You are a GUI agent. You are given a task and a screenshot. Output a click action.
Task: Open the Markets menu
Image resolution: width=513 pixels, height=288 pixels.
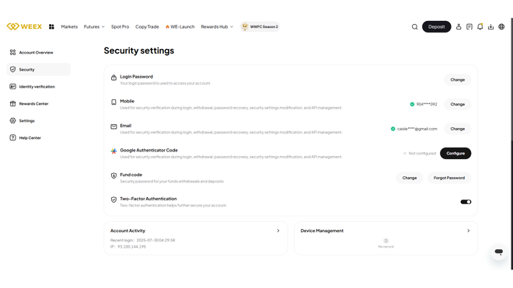[69, 27]
